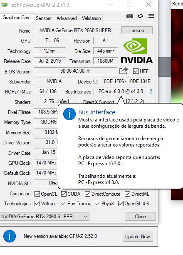
Task: Click the ROPs/TMUs field 64 / 136
Action: 48,91
